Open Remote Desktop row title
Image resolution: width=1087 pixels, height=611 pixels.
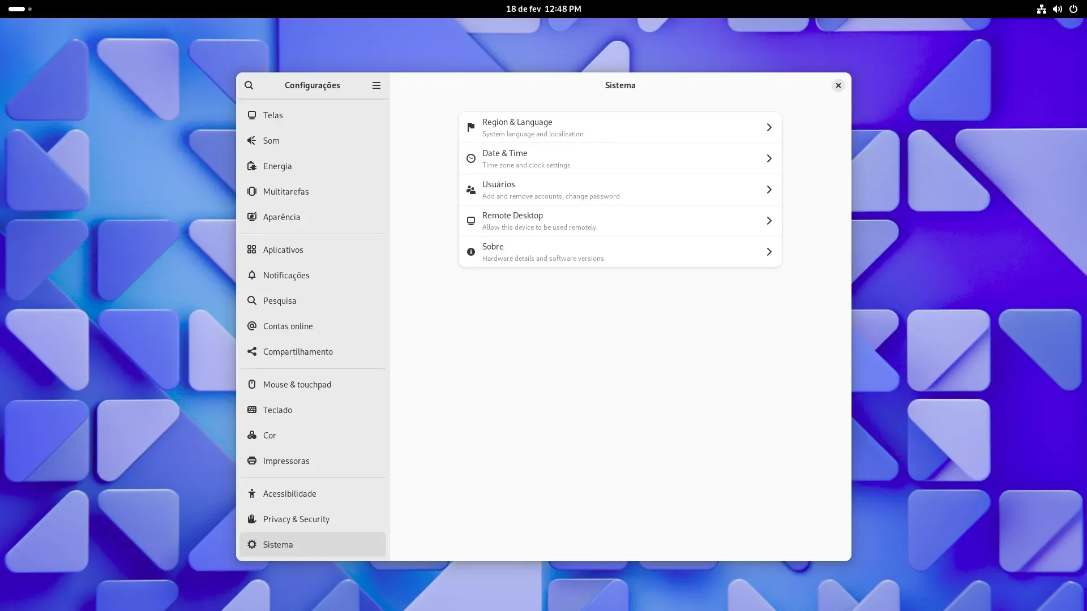pos(512,216)
